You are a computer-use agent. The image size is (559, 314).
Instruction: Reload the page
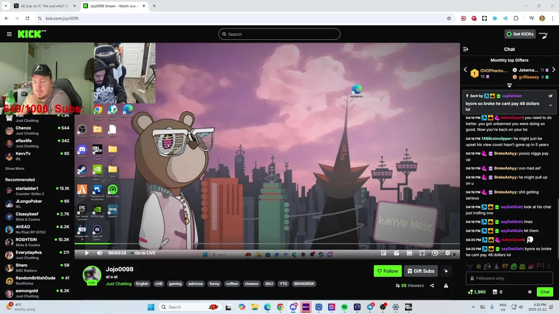tap(27, 18)
